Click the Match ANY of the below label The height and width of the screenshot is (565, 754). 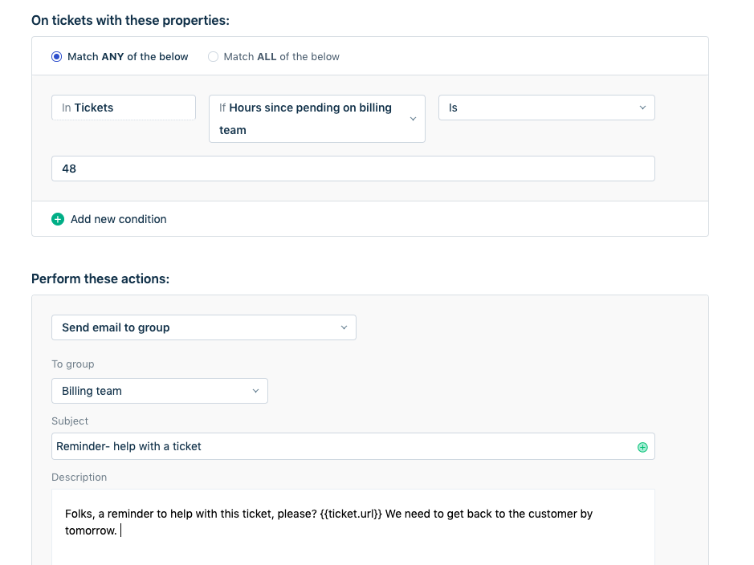[128, 57]
